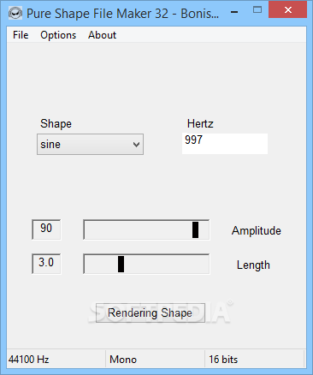Click the Length value box showing 3.0
Screen dimensions: 313x375
pyautogui.click(x=46, y=264)
